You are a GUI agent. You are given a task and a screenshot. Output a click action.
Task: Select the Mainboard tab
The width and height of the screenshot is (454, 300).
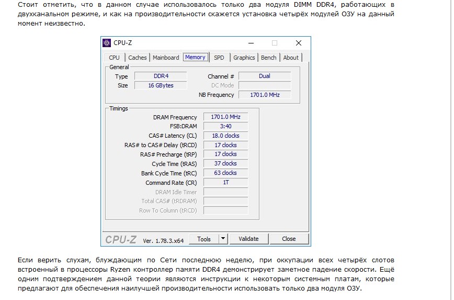point(166,58)
